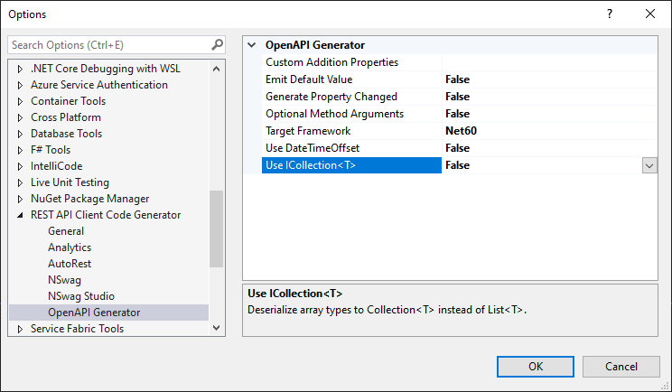672x392 pixels.
Task: Collapse REST API Client Code Generator node
Action: click(20, 215)
